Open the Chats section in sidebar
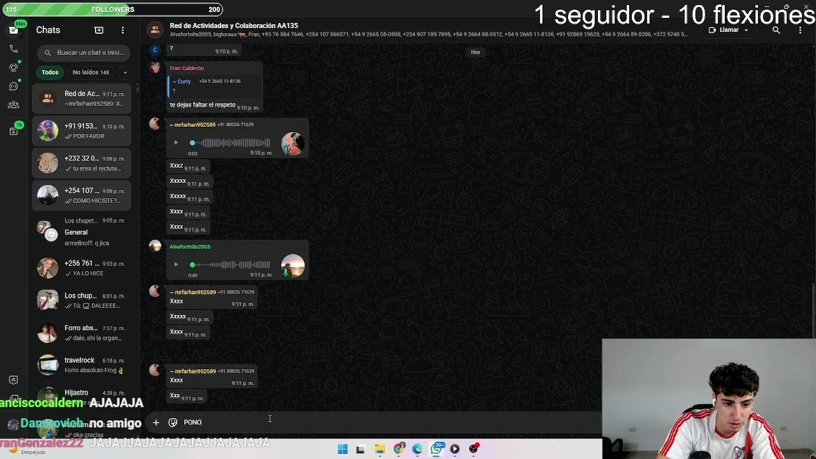816x459 pixels. click(x=13, y=30)
